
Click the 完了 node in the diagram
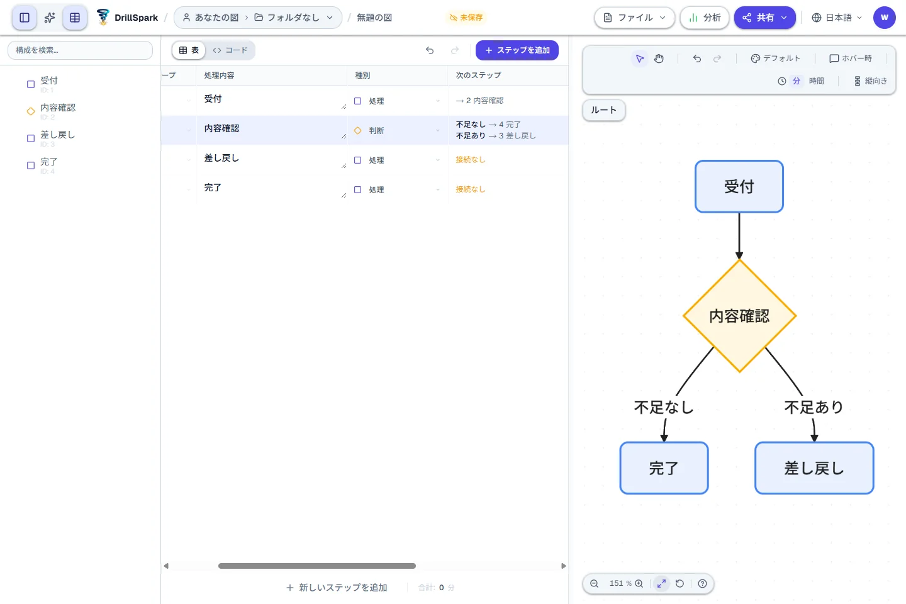664,468
